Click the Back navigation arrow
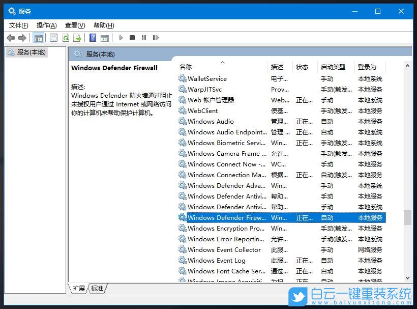Viewport: 417px width, 309px height. click(x=11, y=37)
